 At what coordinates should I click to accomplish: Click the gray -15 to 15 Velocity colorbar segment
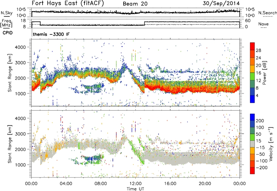[252, 144]
